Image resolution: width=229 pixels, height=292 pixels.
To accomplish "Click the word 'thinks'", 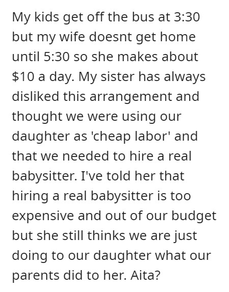I will (107, 235).
